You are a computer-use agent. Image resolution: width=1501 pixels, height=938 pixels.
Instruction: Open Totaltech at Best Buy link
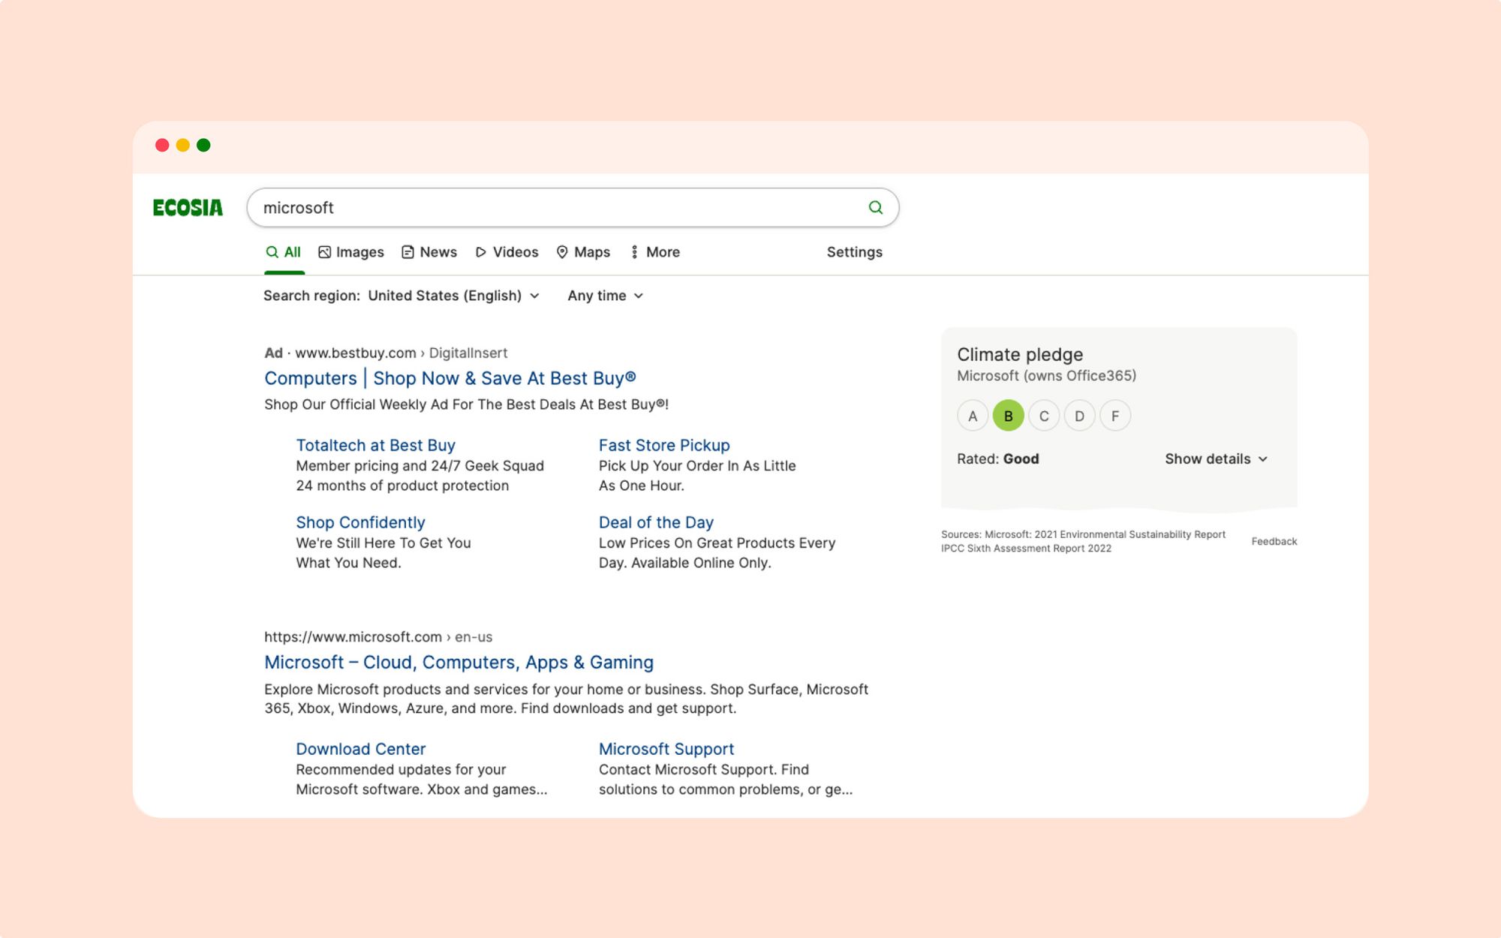click(375, 445)
